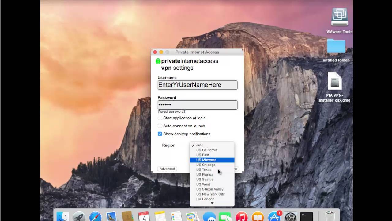Click in the Username field
Image resolution: width=392 pixels, height=221 pixels.
(x=198, y=85)
